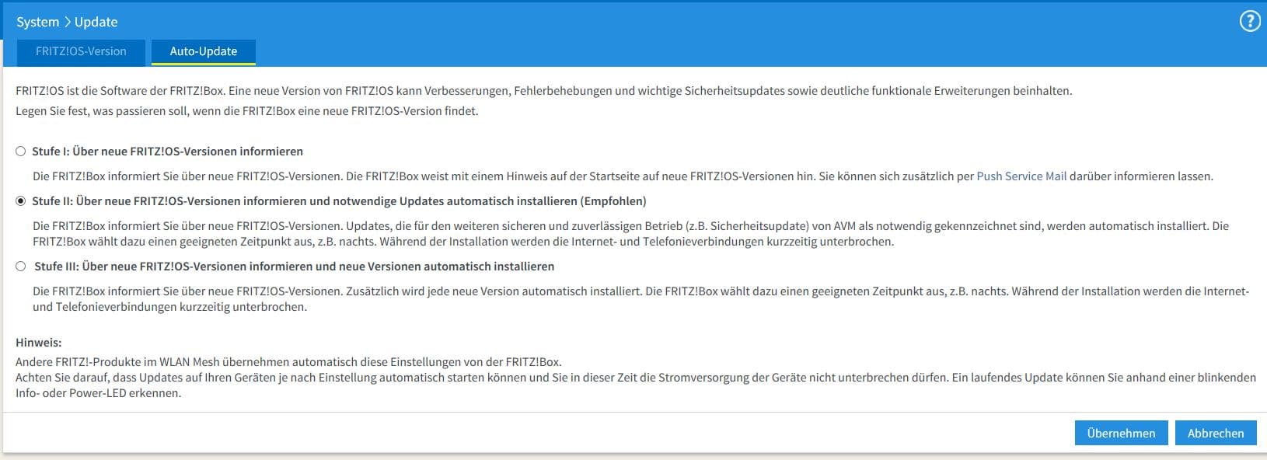Viewport: 1267px width, 460px height.
Task: Click the Stufe III heading label text
Action: [x=294, y=267]
